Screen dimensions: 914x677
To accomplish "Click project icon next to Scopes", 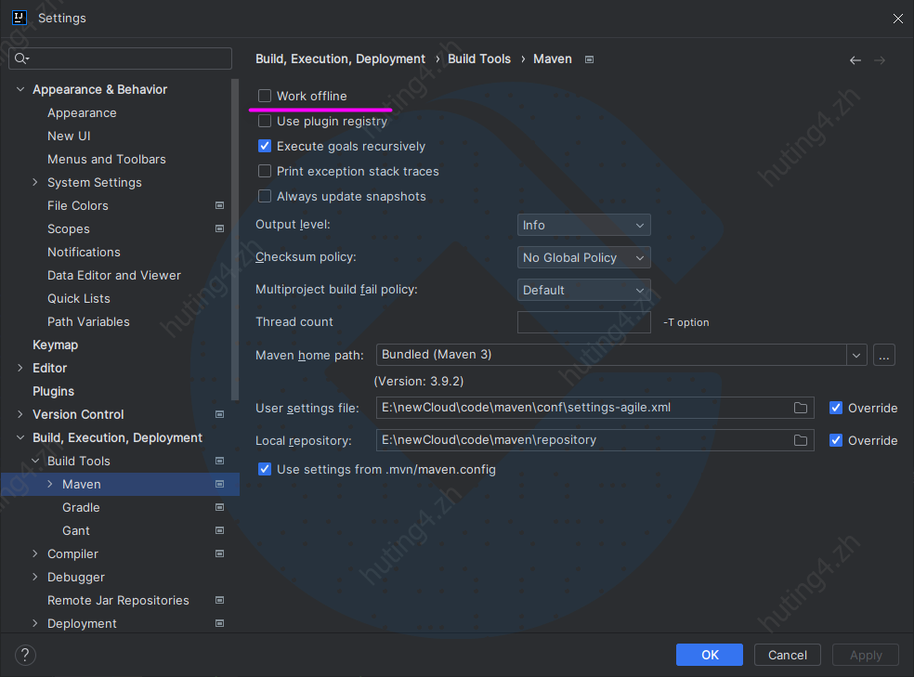I will point(220,228).
